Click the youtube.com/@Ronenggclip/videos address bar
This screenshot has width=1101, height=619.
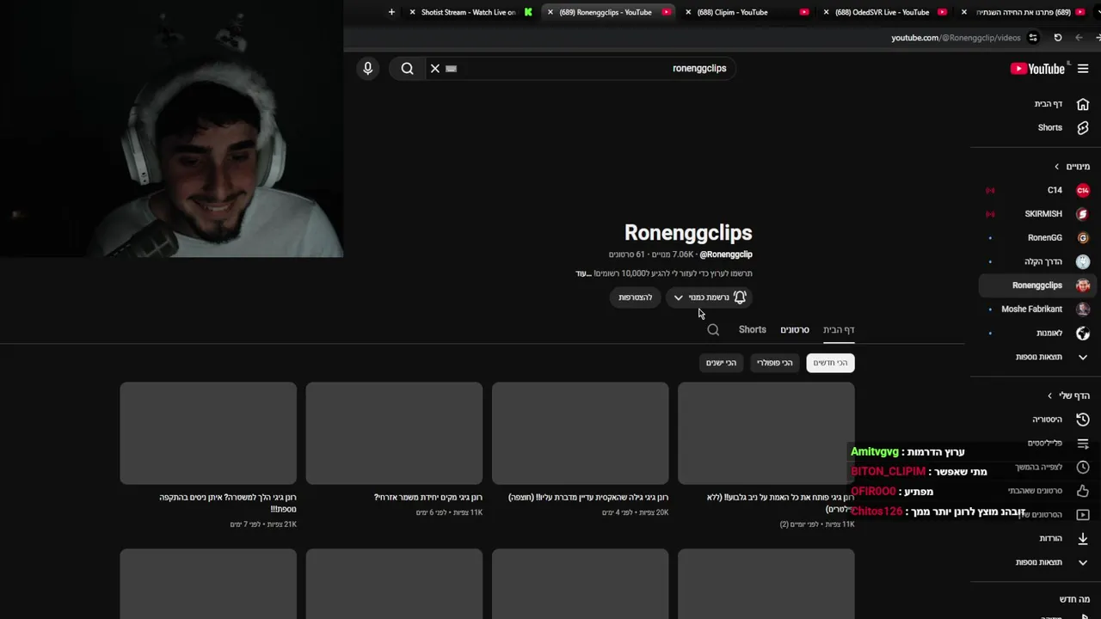[956, 38]
